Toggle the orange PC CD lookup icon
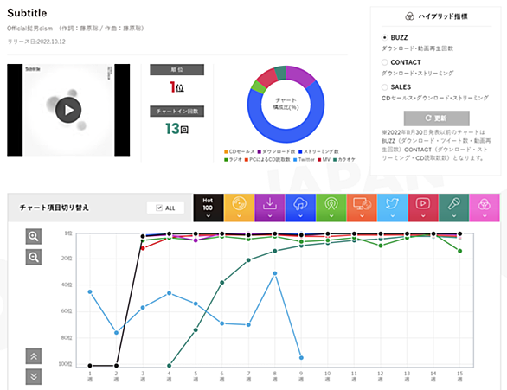Image resolution: width=507 pixels, height=390 pixels. (x=362, y=204)
